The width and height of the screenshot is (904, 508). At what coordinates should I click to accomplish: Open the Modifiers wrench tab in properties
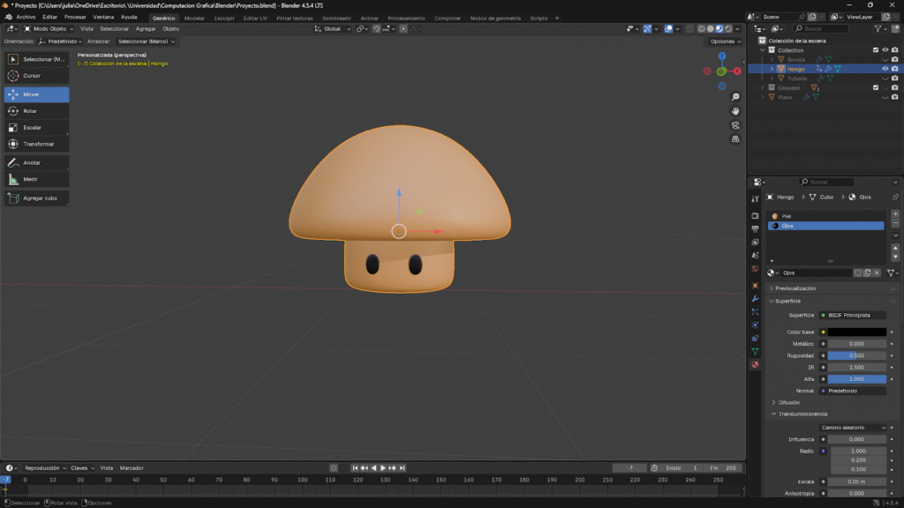[x=755, y=299]
